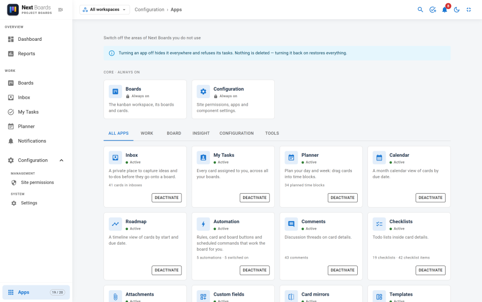Open the All workspaces dropdown
Screen dimensions: 482x302
click(x=104, y=10)
